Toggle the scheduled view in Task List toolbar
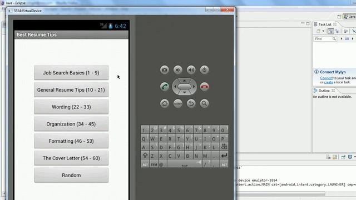The height and width of the screenshot is (200, 356). tap(337, 31)
